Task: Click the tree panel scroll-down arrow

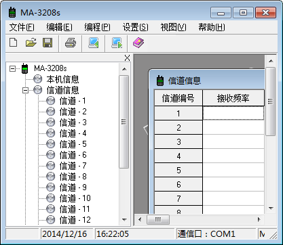Action: (x=124, y=219)
